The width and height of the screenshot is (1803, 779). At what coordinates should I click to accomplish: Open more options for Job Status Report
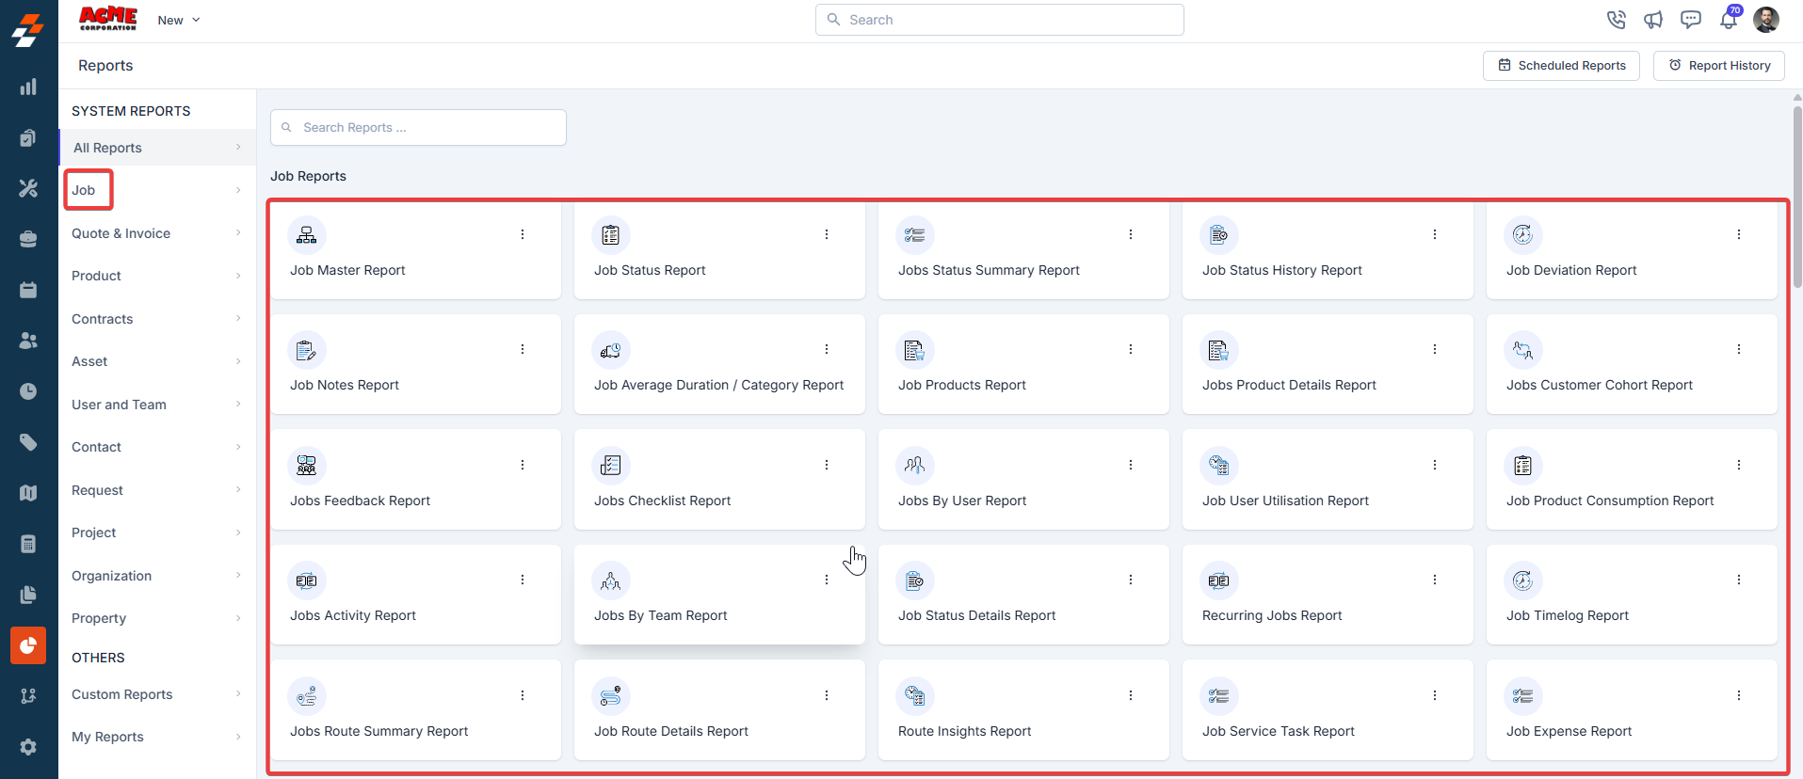click(827, 234)
